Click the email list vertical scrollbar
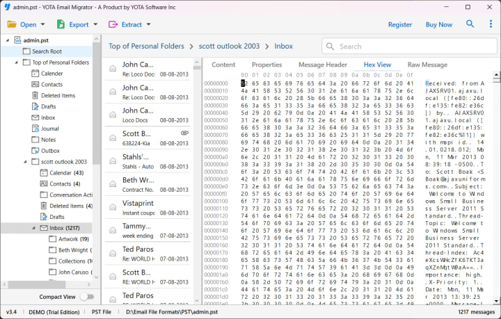The height and width of the screenshot is (319, 501). [x=197, y=67]
